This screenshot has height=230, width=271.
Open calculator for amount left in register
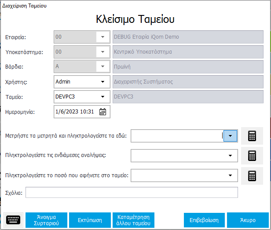coord(252,176)
